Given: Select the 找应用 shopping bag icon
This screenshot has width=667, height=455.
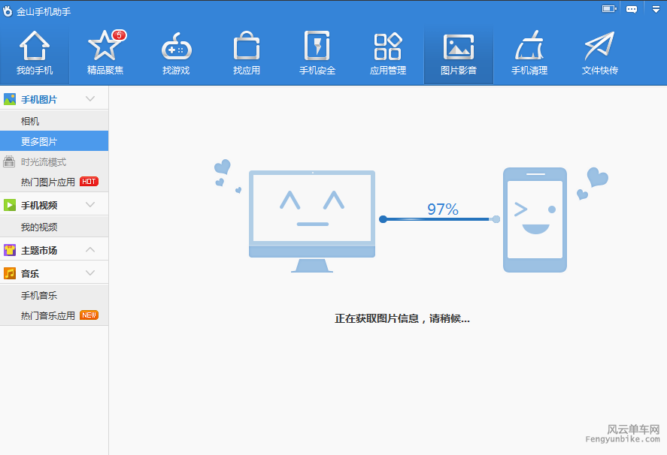Looking at the screenshot, I should click(x=247, y=47).
